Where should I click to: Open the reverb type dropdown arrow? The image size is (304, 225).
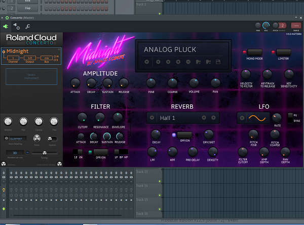click(152, 118)
